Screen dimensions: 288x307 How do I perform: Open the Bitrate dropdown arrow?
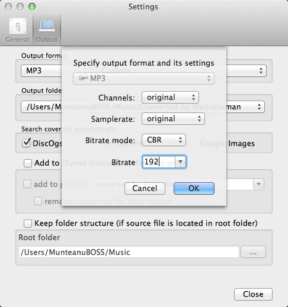180,162
